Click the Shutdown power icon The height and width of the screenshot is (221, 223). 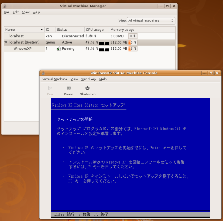coord(87,88)
